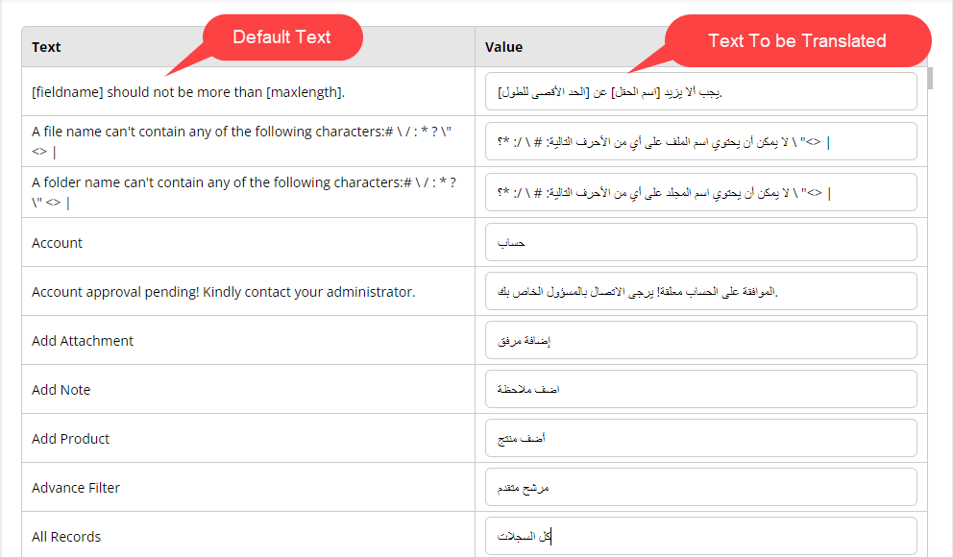Click the Add Attachment translation input
Viewport: 953px width, 557px height.
click(x=701, y=341)
